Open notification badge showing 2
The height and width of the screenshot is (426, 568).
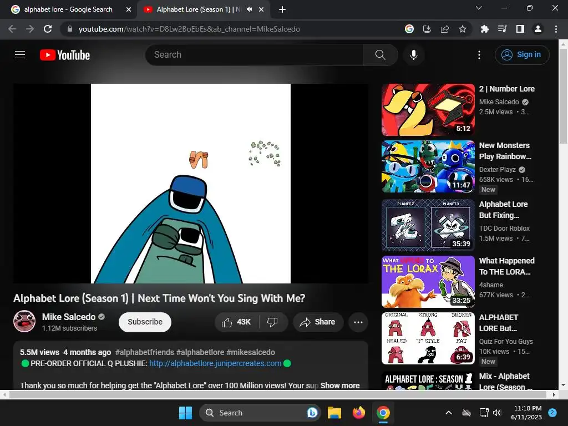click(x=552, y=412)
